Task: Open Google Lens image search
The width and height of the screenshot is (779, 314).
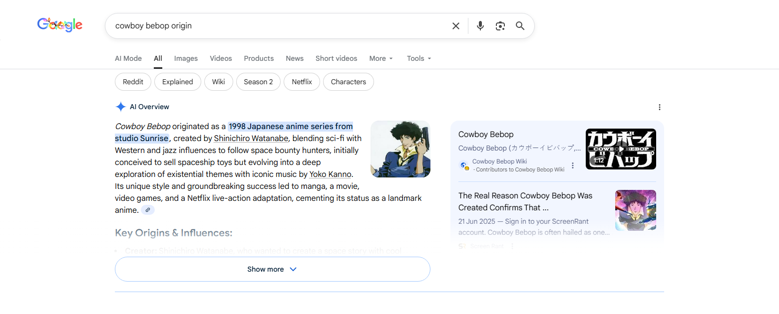Action: 500,26
